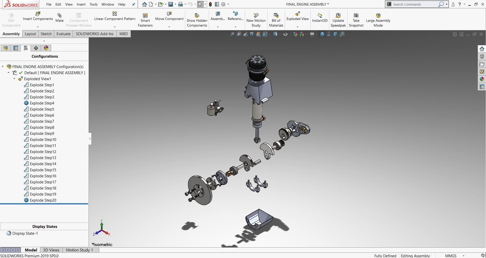Click the panel collapse handle
Image resolution: width=486 pixels, height=258 pixels.
tap(90, 139)
